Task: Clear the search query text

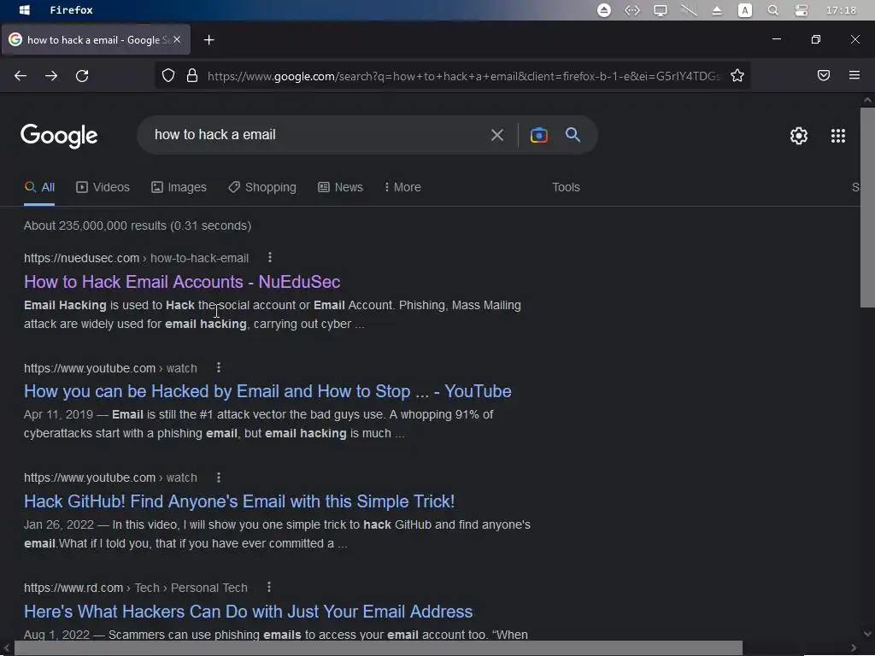Action: [497, 135]
